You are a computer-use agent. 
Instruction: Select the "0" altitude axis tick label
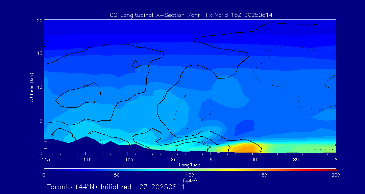[x=41, y=153]
